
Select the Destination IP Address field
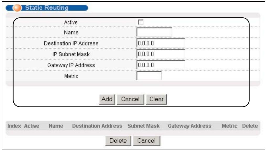click(161, 43)
